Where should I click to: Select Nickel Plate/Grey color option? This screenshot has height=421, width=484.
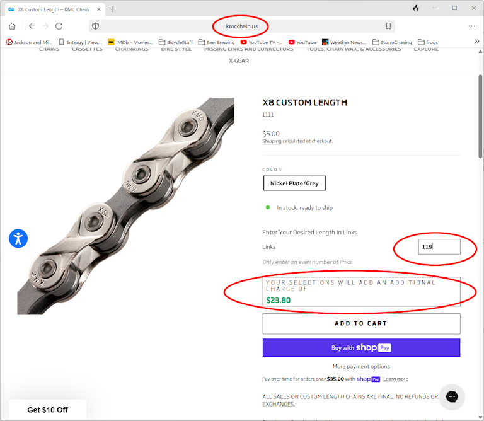294,183
